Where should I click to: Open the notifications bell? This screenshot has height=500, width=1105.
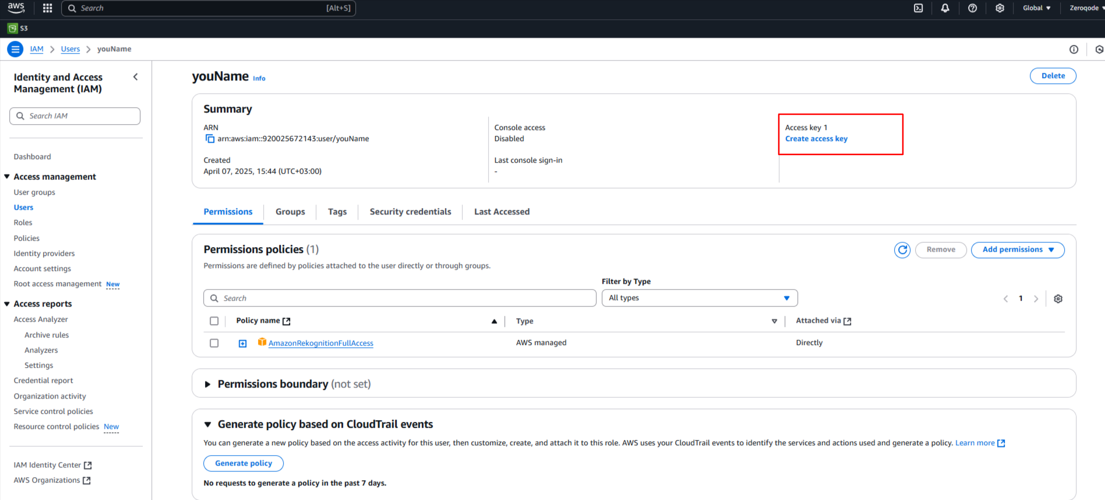pos(945,8)
